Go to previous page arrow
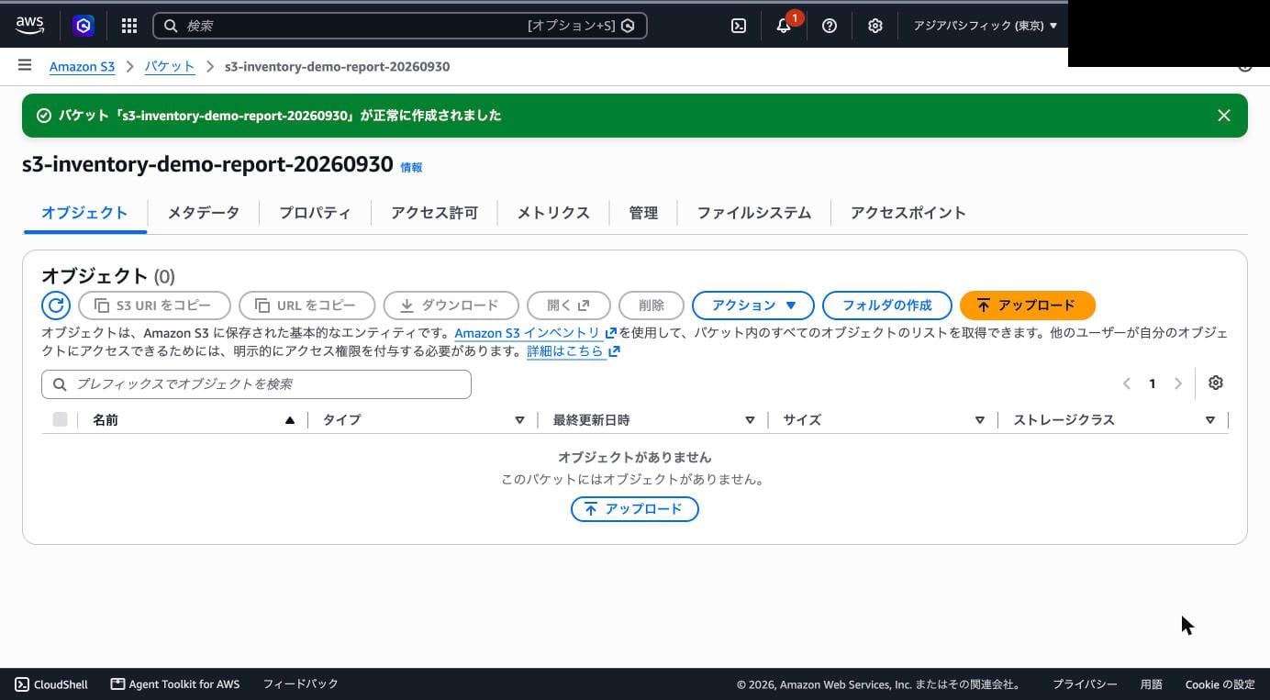This screenshot has height=700, width=1270. click(x=1127, y=383)
